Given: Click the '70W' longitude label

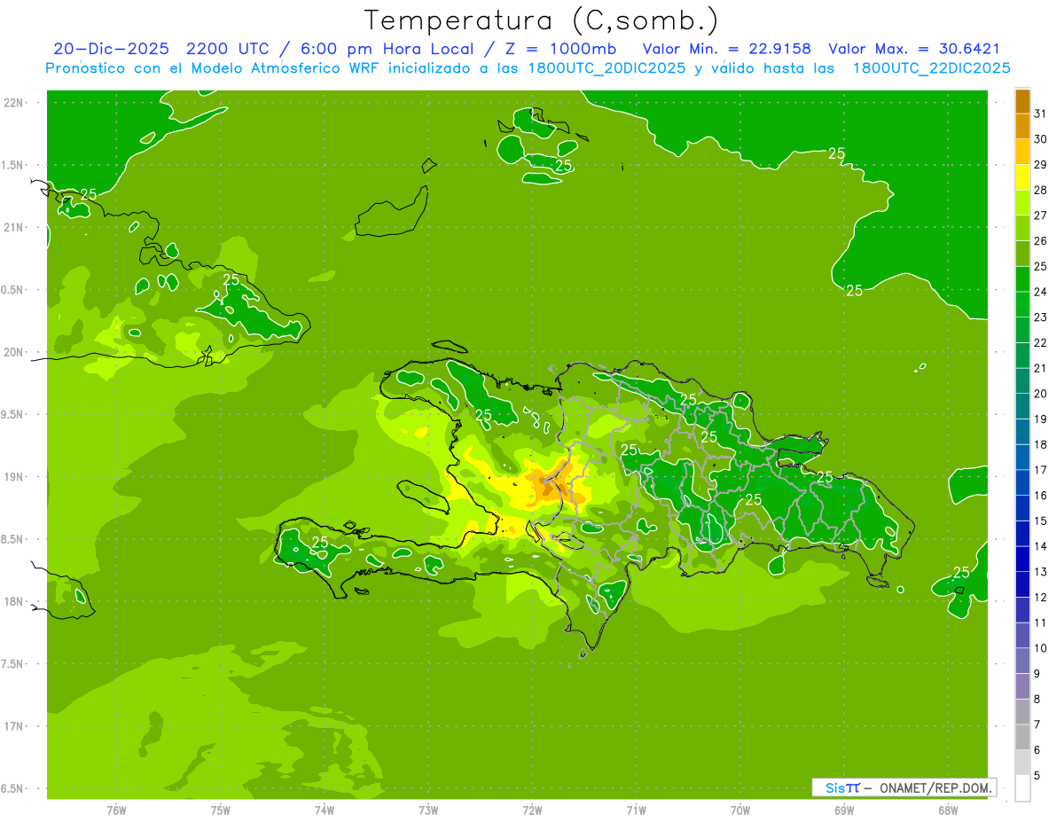Looking at the screenshot, I should pos(740,810).
